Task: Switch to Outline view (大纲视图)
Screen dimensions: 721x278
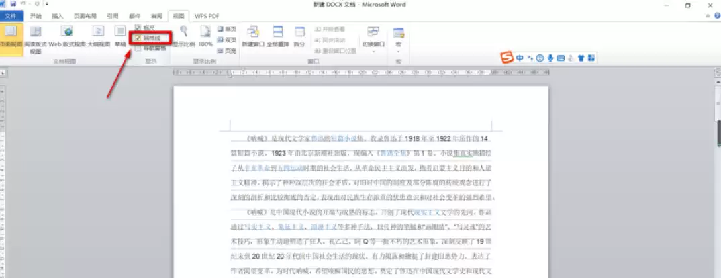Action: pos(99,37)
